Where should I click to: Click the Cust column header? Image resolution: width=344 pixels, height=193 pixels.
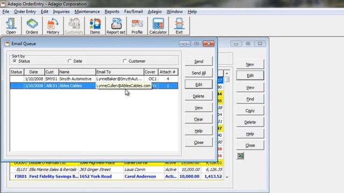tap(52, 72)
